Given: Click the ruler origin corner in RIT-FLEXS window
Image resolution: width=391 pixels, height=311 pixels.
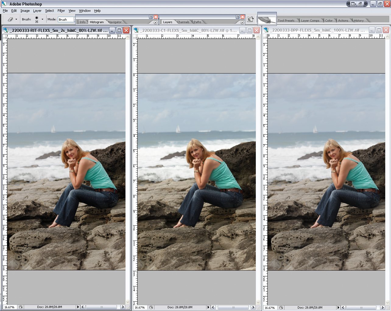Looking at the screenshot, I should (x=5, y=36).
